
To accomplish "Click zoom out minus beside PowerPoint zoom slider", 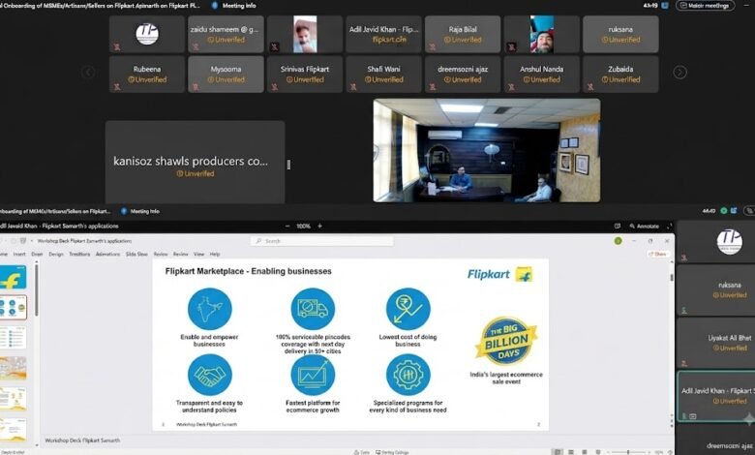I will coord(608,452).
